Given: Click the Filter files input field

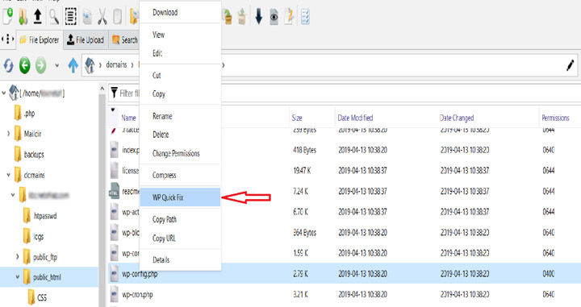Looking at the screenshot, I should click(345, 93).
